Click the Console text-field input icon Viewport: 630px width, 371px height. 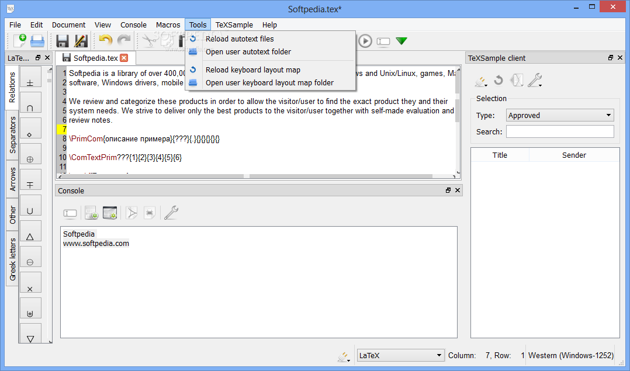(70, 213)
